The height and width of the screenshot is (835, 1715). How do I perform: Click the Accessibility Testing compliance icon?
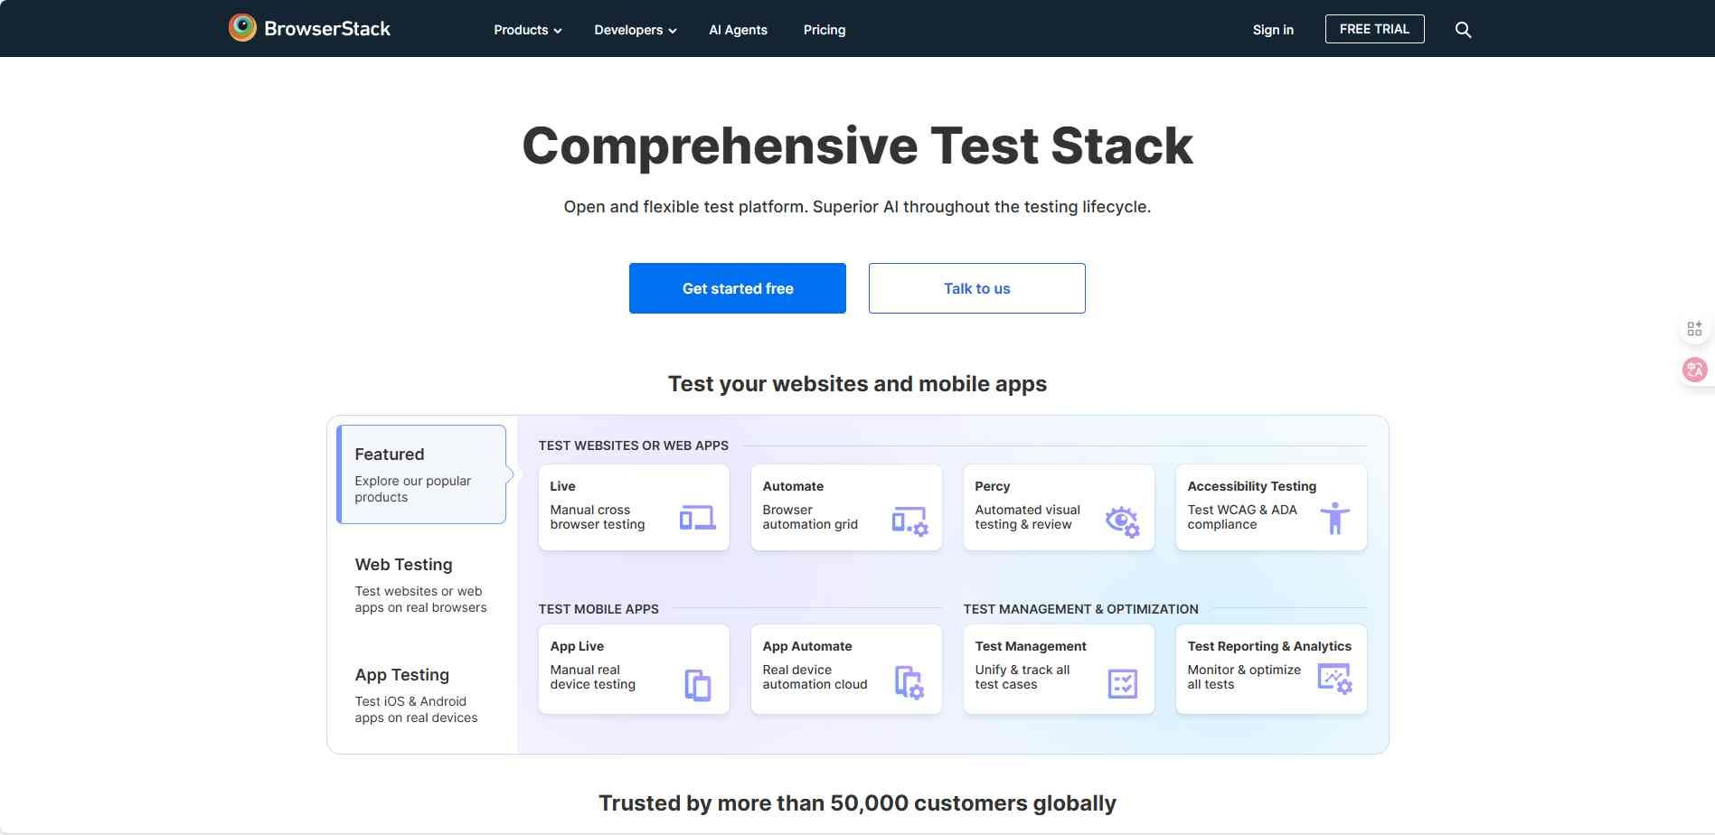click(x=1334, y=518)
